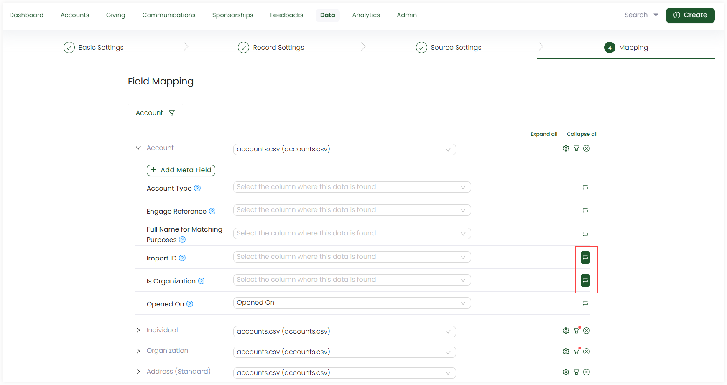
Task: Select the Account tab
Action: pyautogui.click(x=156, y=113)
